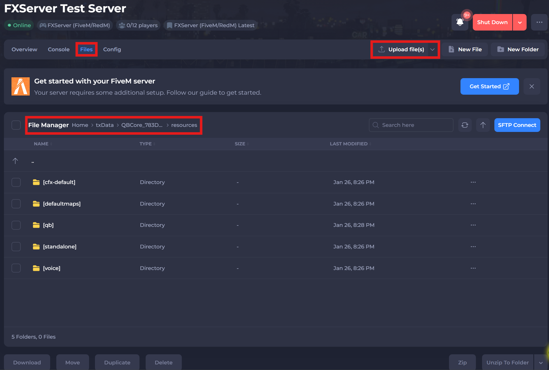Open server options ellipsis next to Shut Down
This screenshot has height=370, width=549.
click(539, 22)
